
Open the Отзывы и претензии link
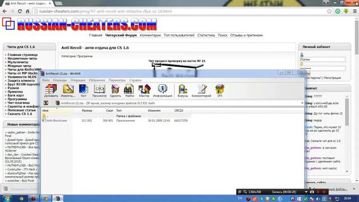(246, 35)
